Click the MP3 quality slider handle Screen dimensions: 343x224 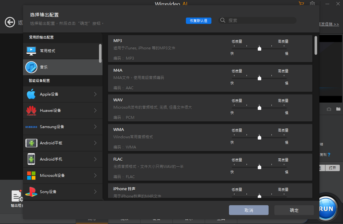[x=259, y=49]
